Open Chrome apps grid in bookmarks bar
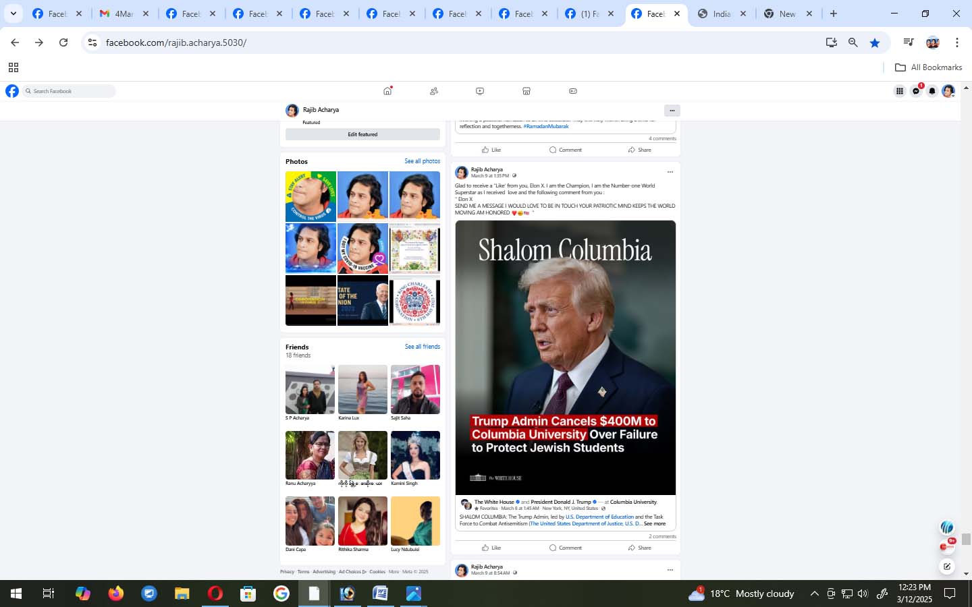The width and height of the screenshot is (972, 607). pos(13,67)
